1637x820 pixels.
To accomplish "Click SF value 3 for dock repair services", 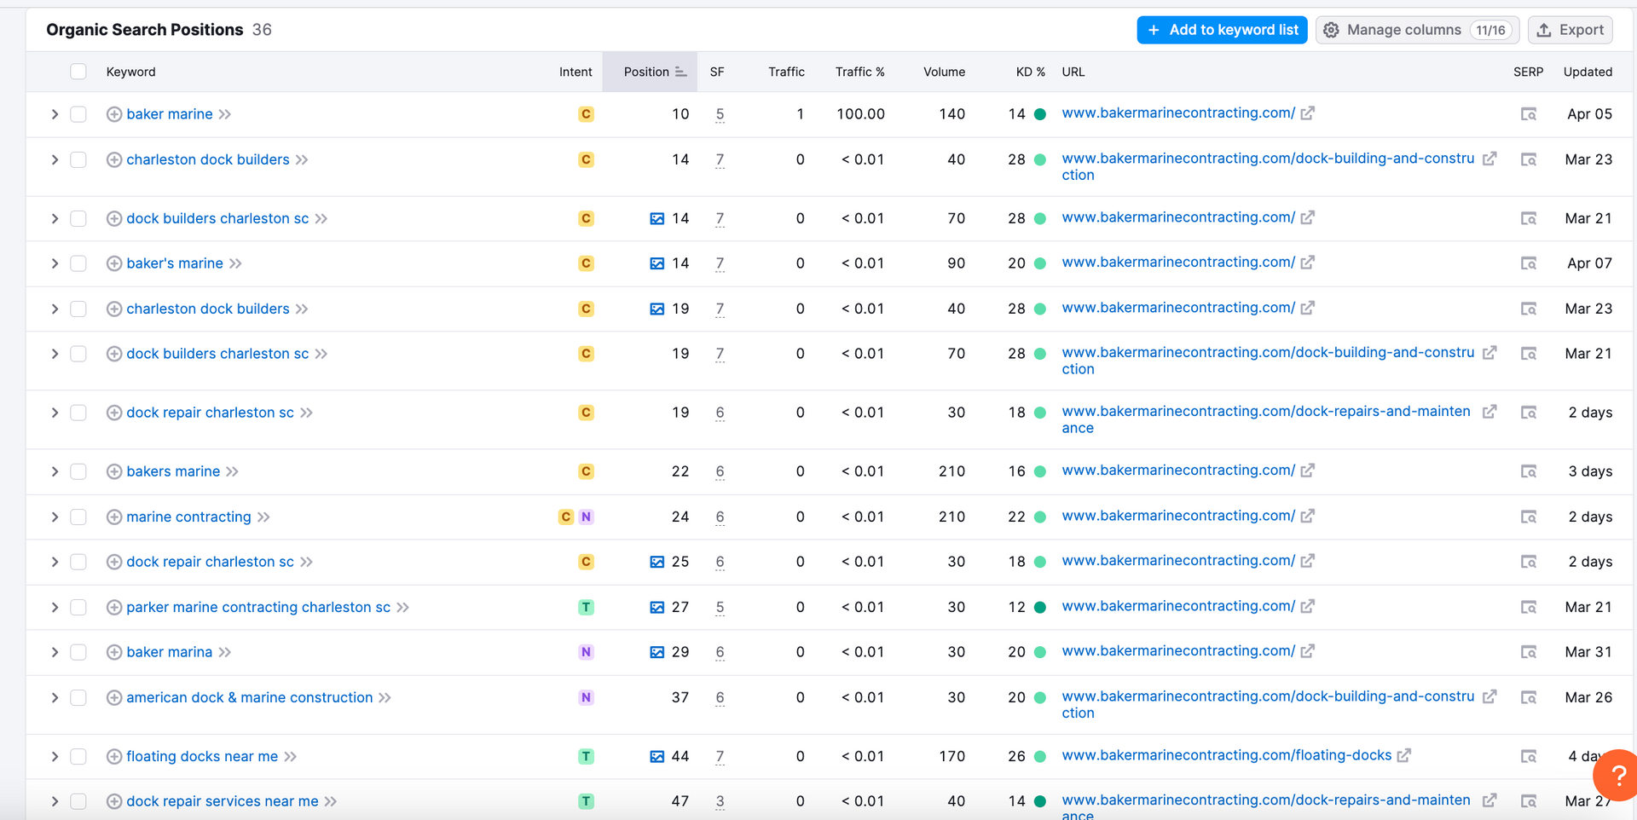I will pos(720,801).
